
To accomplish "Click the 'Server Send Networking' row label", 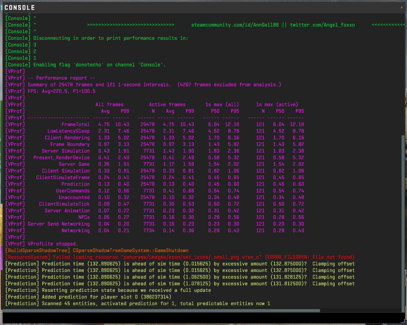I will 59,224.
